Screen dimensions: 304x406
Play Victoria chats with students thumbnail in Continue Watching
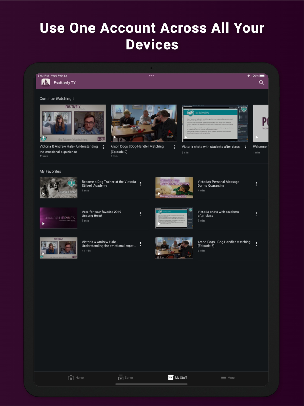[x=215, y=123]
